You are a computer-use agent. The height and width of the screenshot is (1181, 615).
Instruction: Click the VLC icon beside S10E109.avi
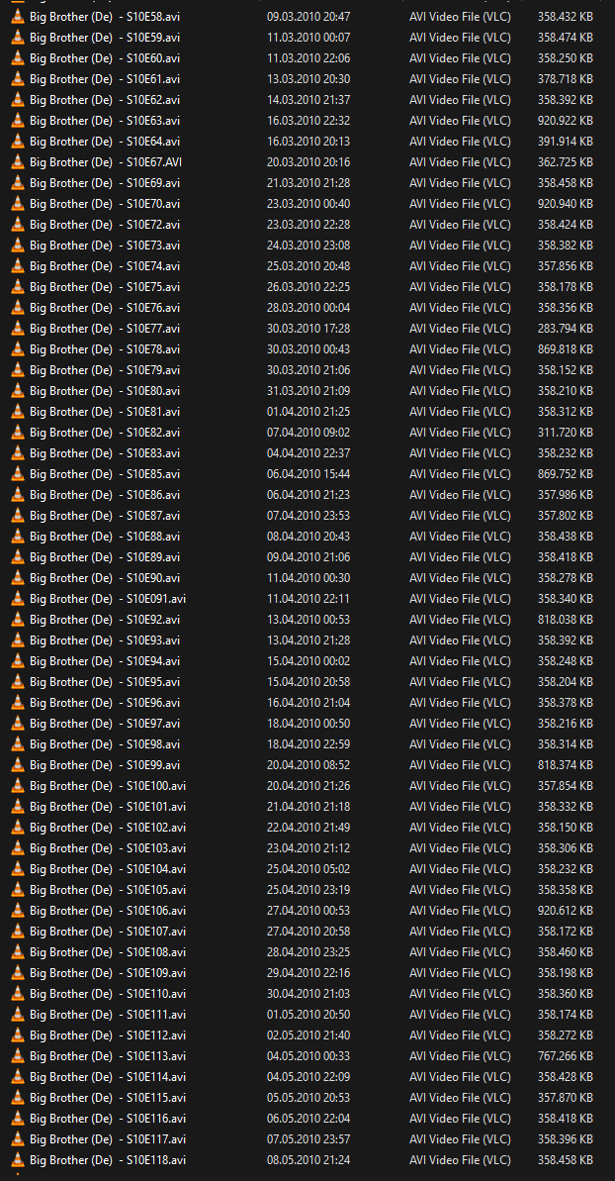pos(17,973)
